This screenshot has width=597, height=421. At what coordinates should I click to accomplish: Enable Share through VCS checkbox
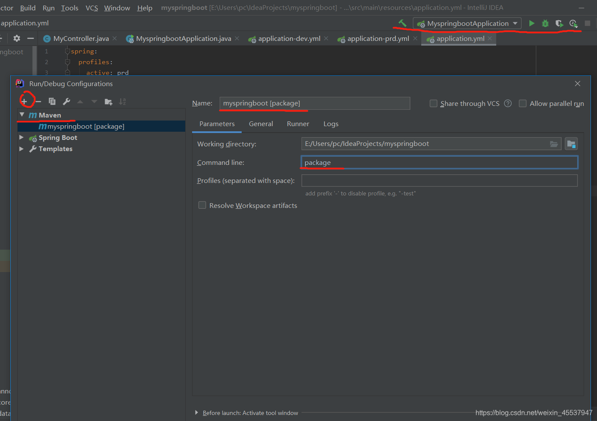(x=433, y=103)
